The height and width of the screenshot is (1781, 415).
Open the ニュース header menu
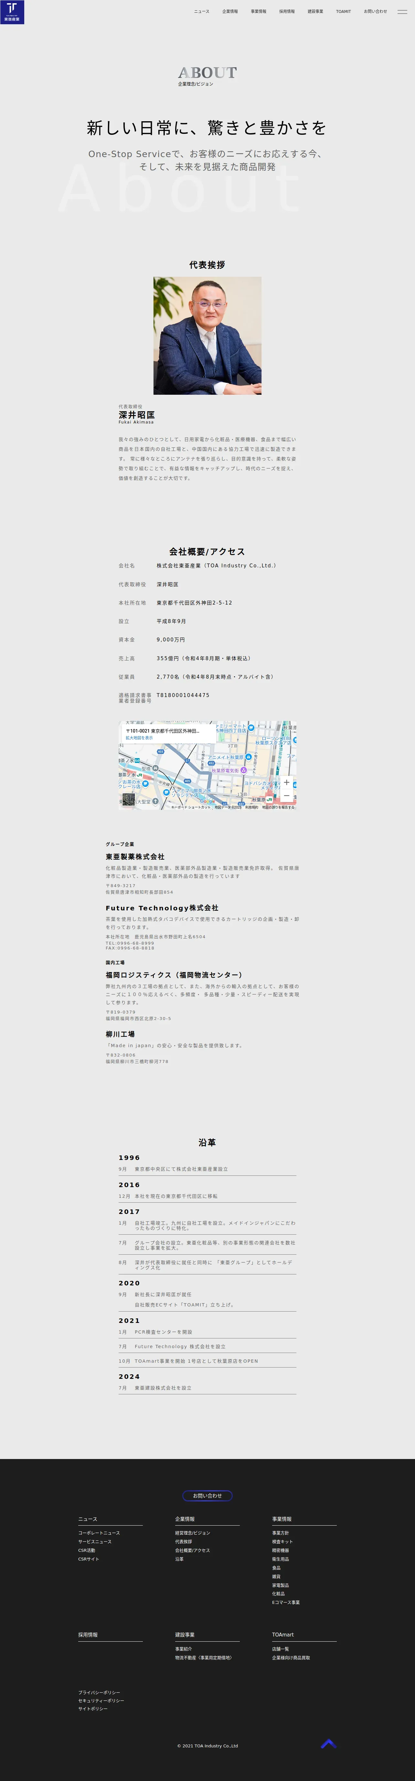[201, 12]
